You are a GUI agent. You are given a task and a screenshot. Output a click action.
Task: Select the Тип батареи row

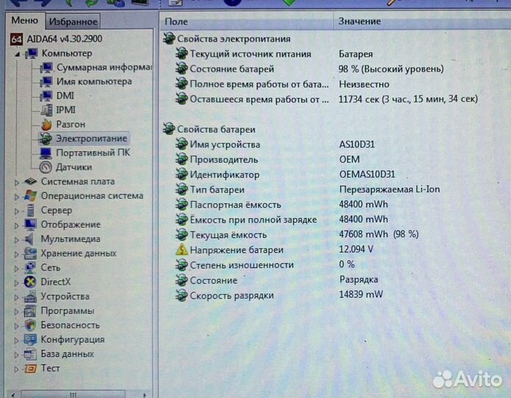point(308,189)
